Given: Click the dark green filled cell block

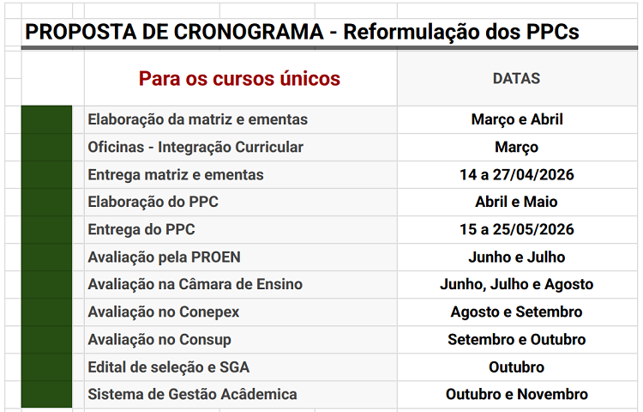Looking at the screenshot, I should pyautogui.click(x=46, y=257).
